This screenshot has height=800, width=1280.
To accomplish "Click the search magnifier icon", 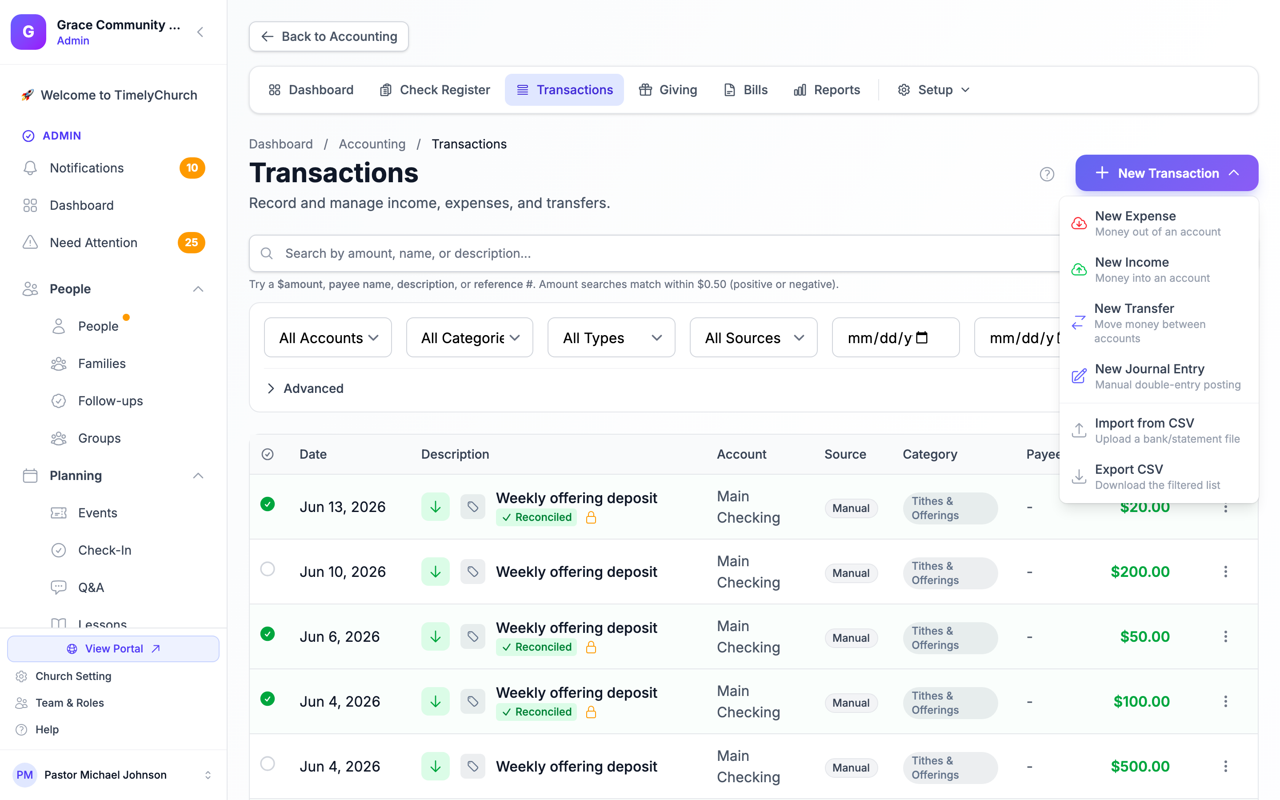I will pyautogui.click(x=267, y=253).
